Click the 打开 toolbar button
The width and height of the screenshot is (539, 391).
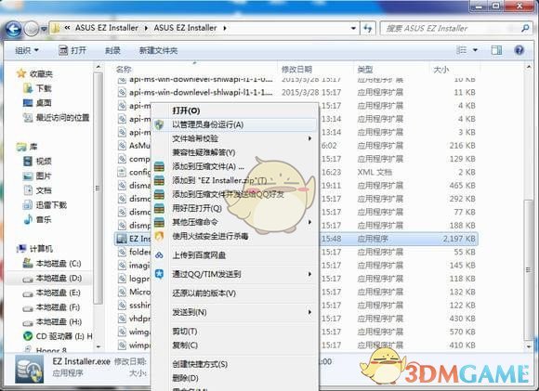pyautogui.click(x=72, y=50)
